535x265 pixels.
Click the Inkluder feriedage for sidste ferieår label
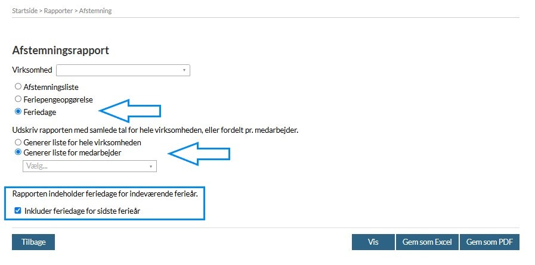82,210
